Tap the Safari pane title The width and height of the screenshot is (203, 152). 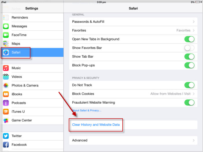[x=133, y=8]
